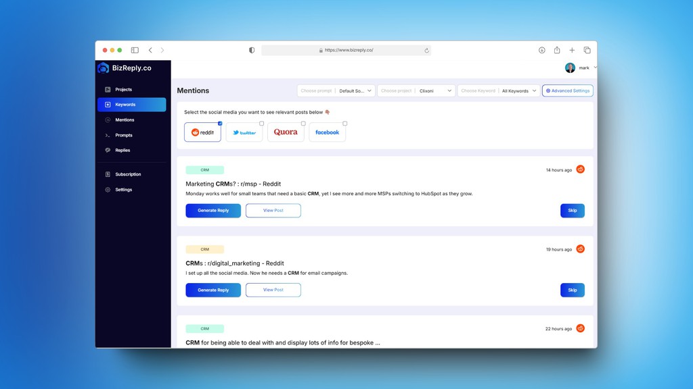Screen dimensions: 693x389
Task: Select the reddit logo card
Action: click(202, 132)
